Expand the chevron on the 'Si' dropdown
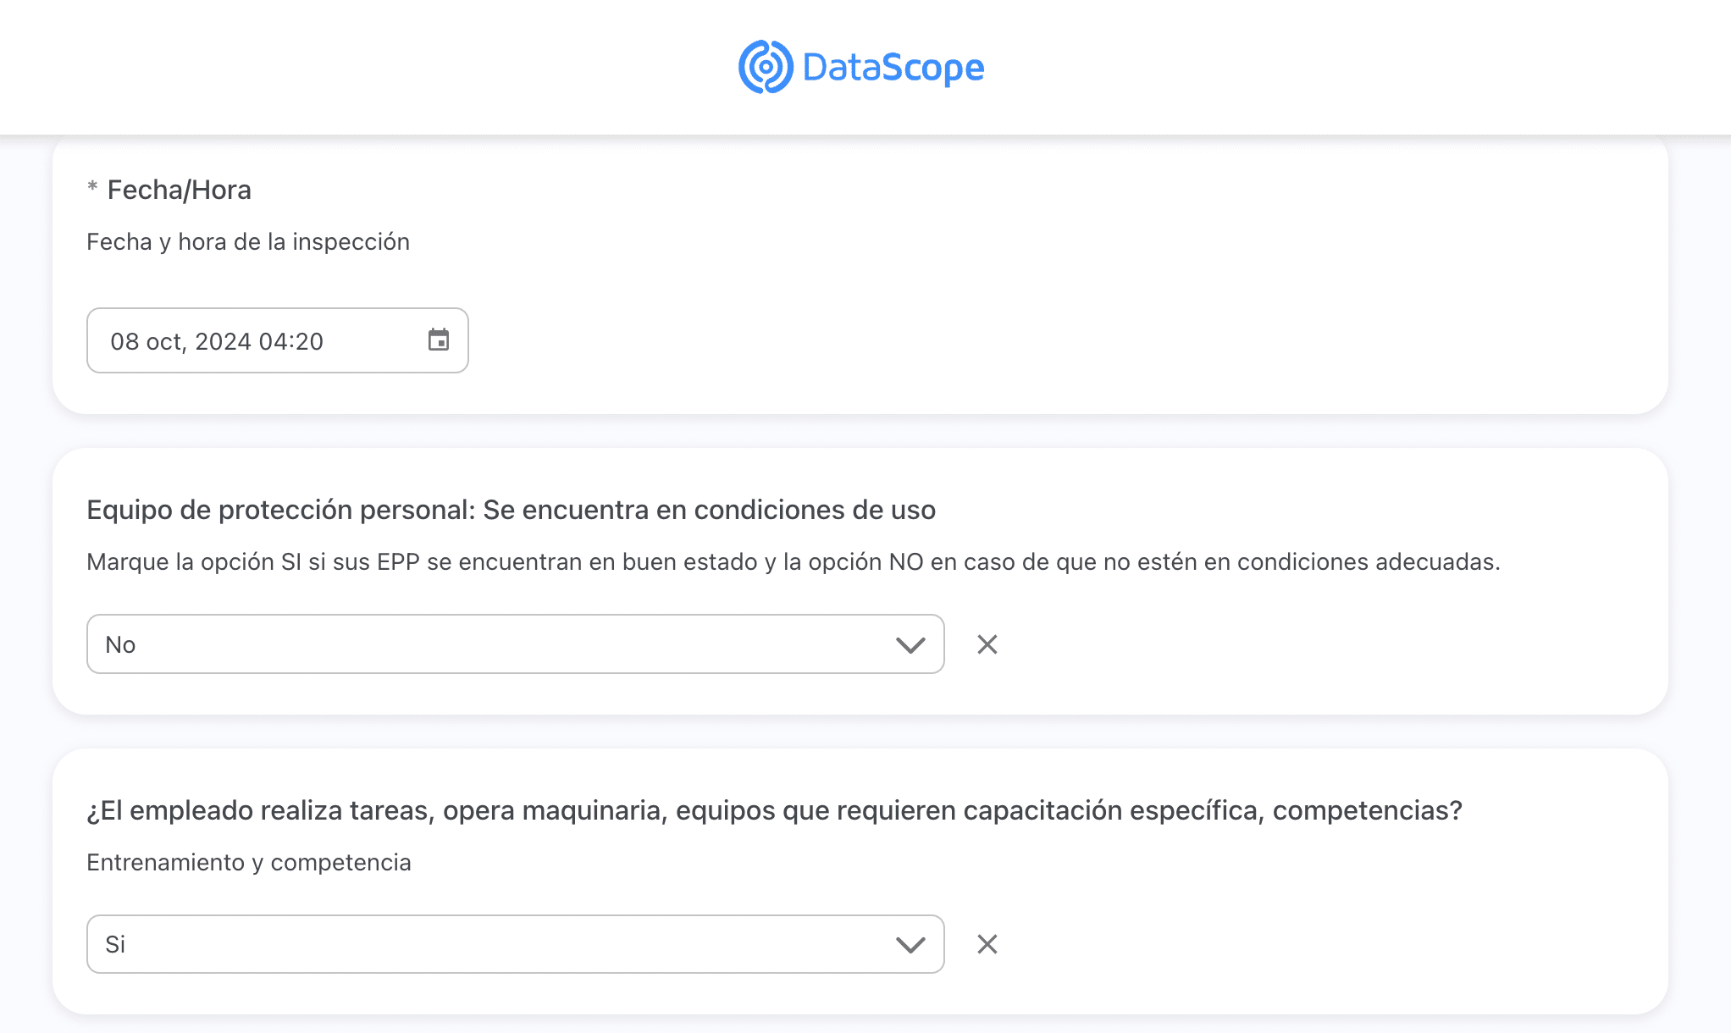1731x1033 pixels. pyautogui.click(x=910, y=945)
